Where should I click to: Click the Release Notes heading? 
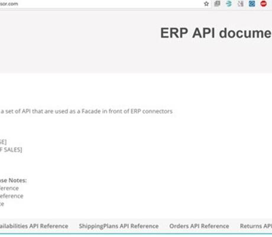[13, 180]
